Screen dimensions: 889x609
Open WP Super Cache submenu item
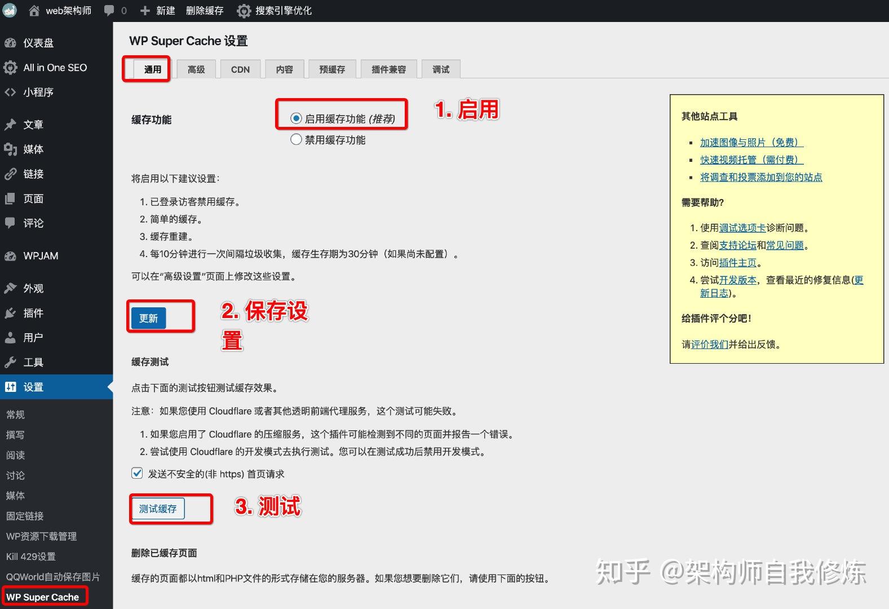pos(42,597)
